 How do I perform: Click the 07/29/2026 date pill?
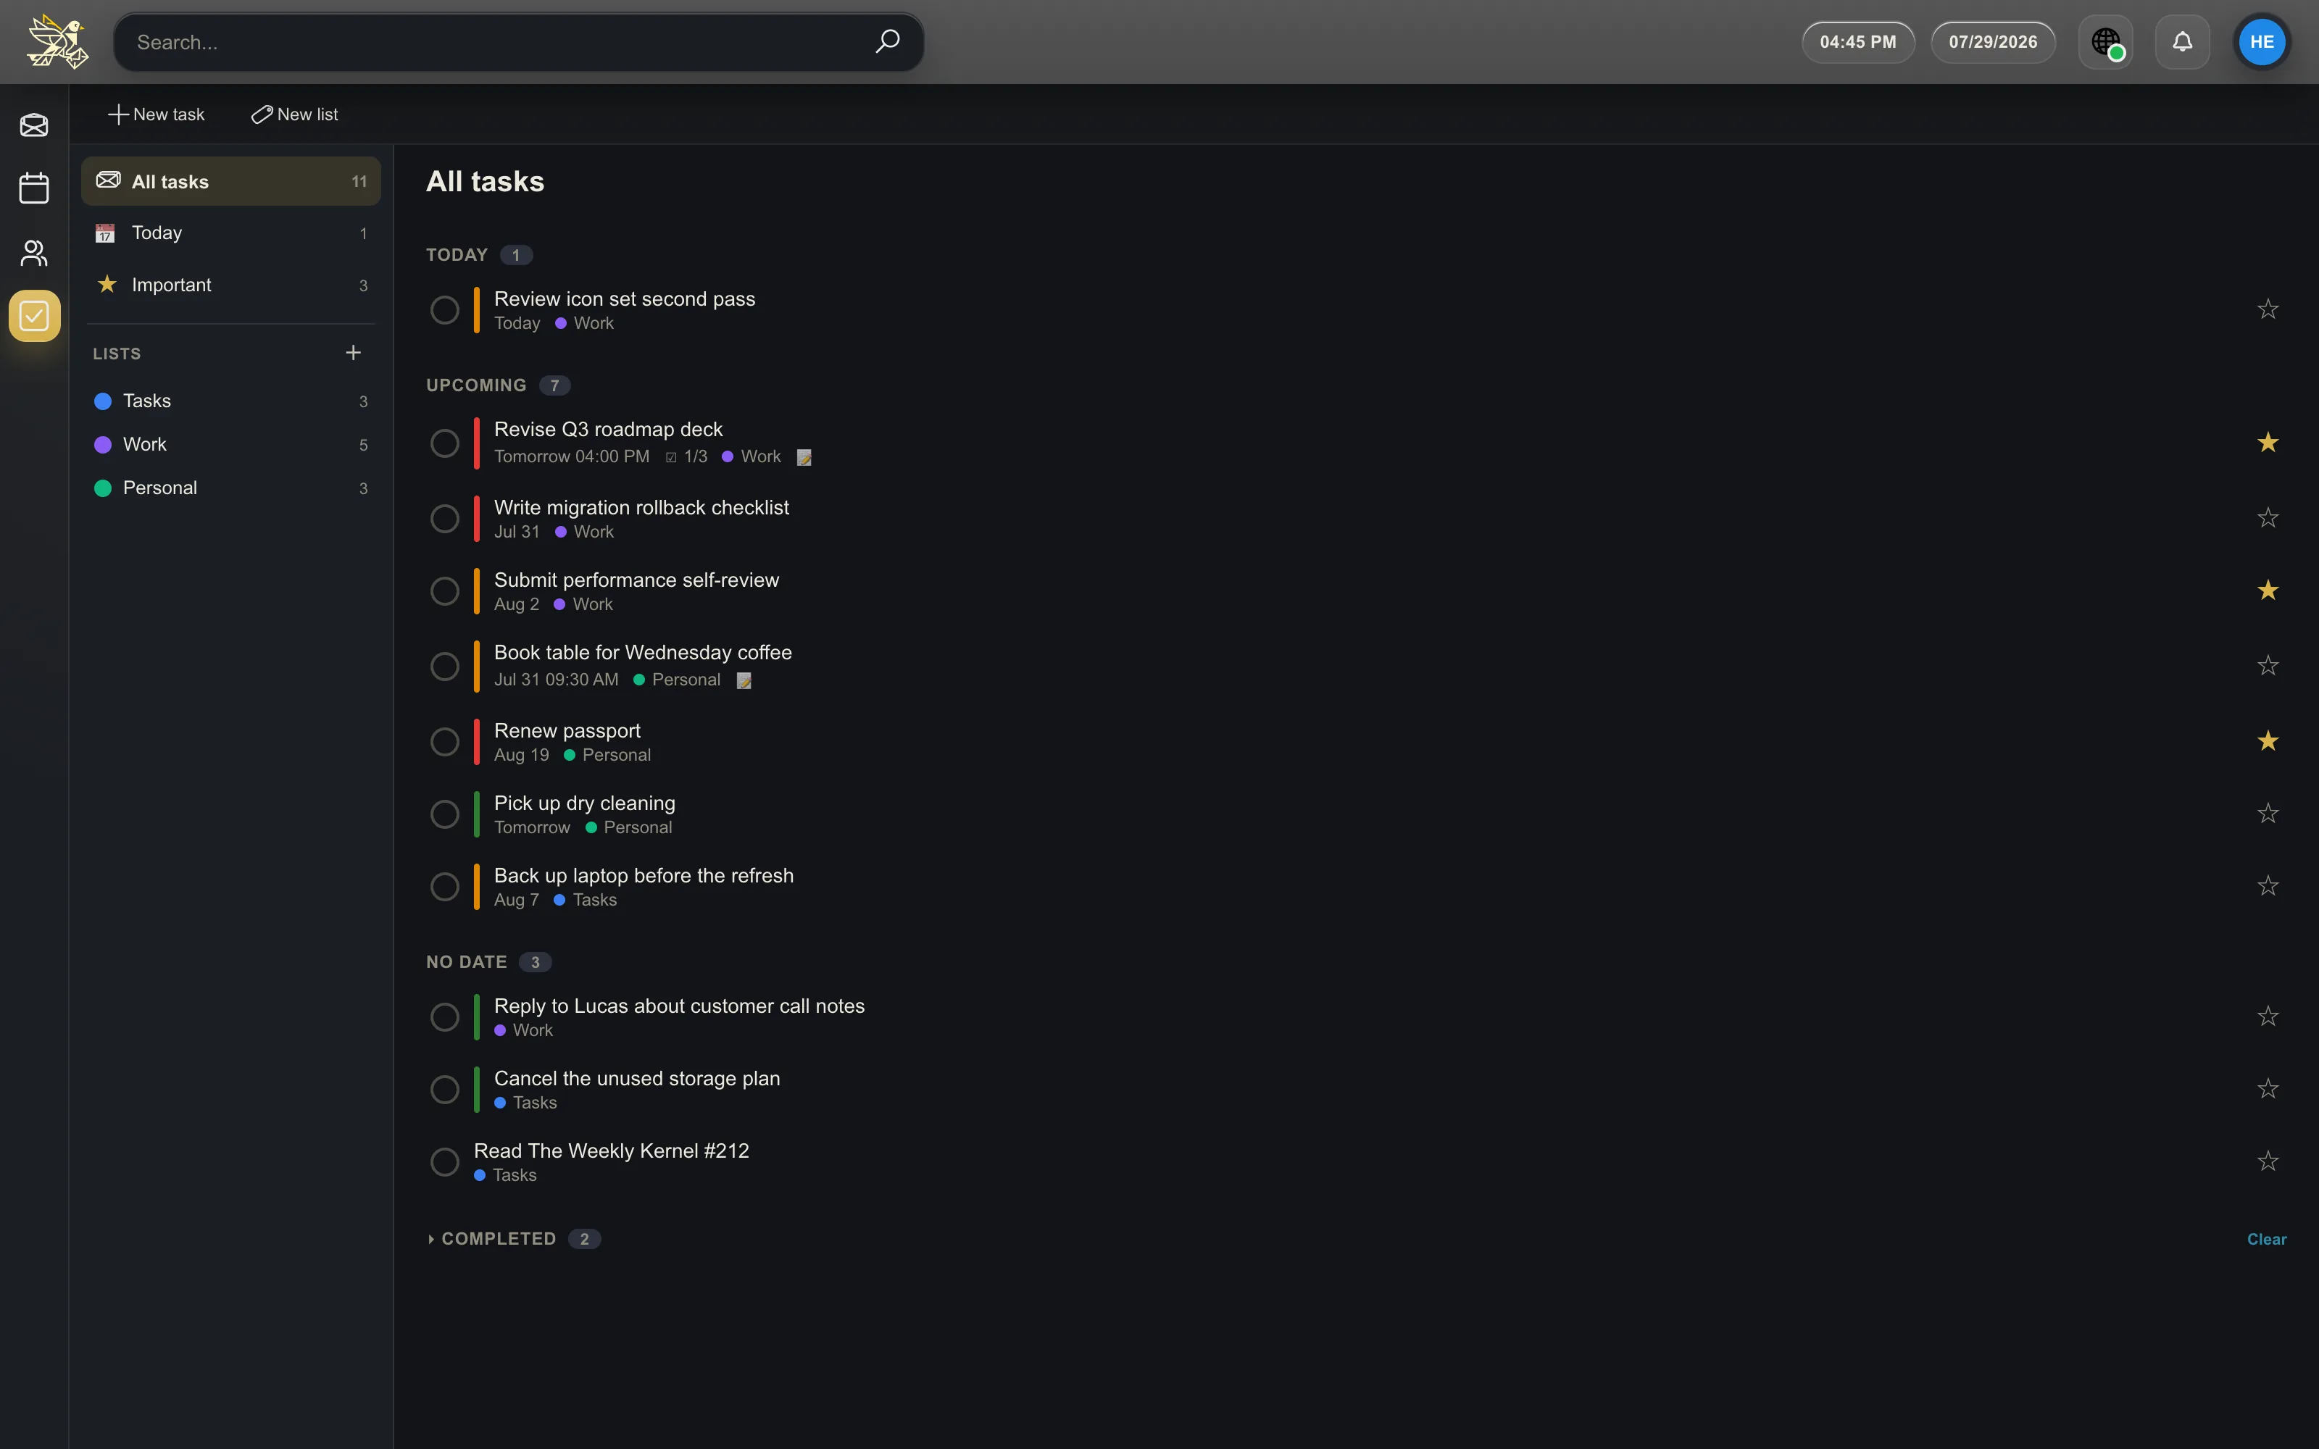coord(1992,42)
